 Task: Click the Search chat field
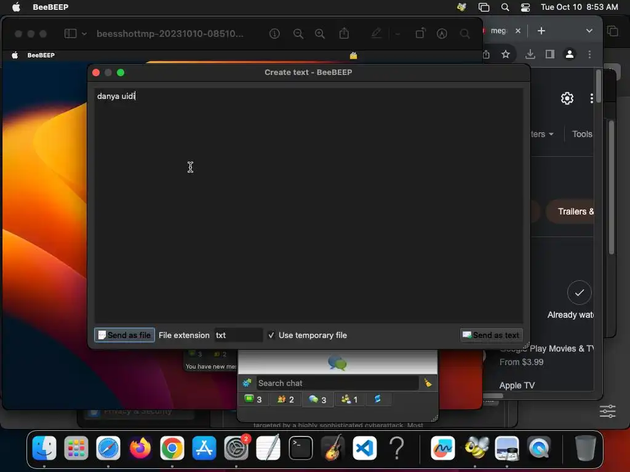point(337,383)
